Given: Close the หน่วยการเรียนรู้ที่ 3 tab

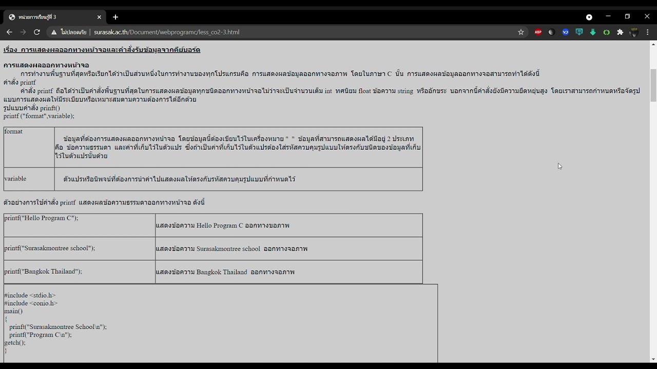Looking at the screenshot, I should [x=99, y=17].
